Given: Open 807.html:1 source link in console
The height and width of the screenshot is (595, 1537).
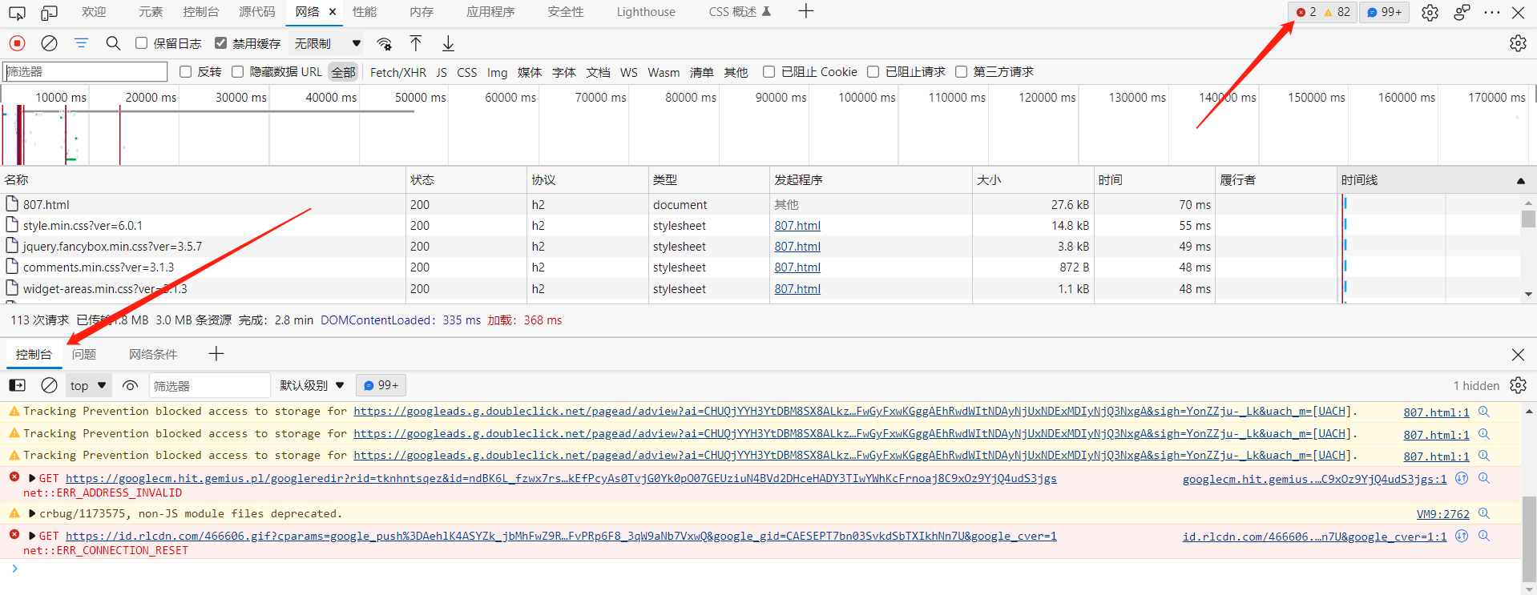Looking at the screenshot, I should [1435, 412].
